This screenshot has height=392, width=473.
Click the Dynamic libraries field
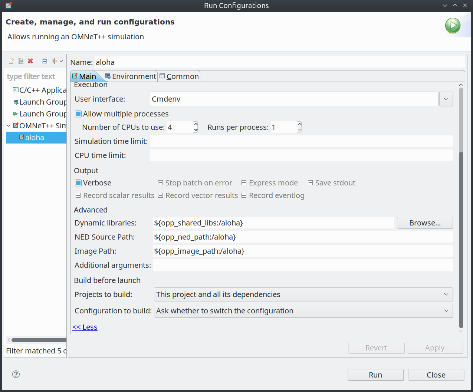tap(274, 223)
